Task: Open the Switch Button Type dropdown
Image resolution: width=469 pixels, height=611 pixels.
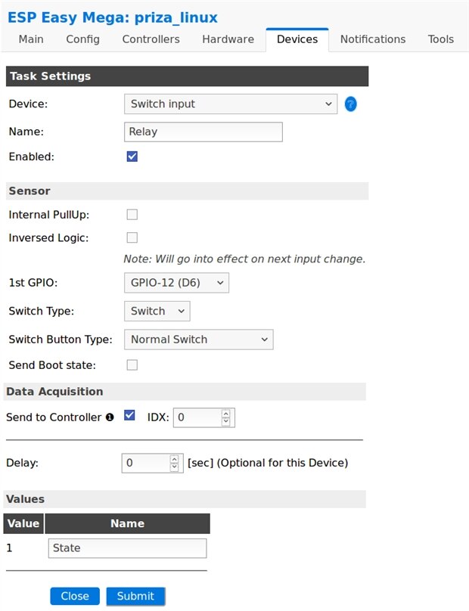Action: (x=198, y=340)
